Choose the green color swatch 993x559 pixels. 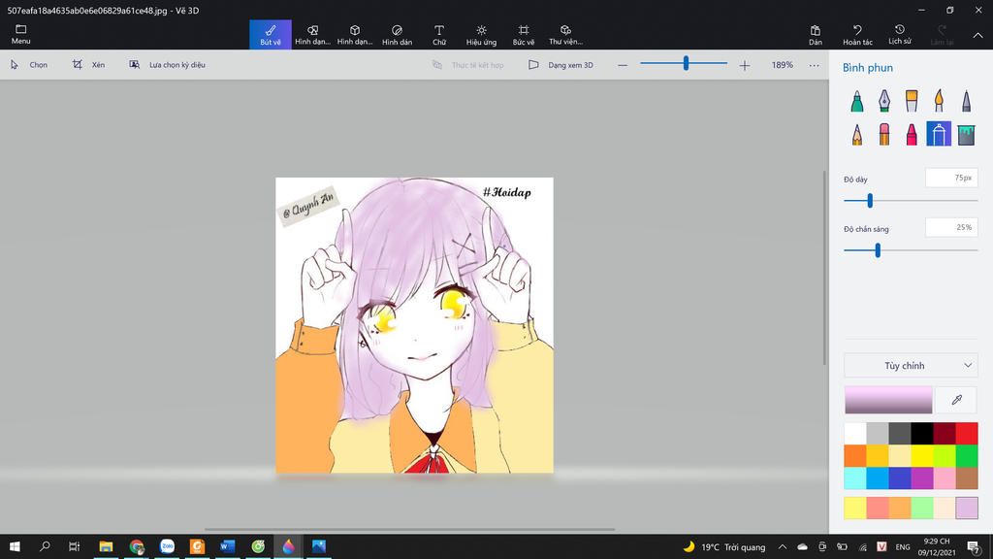tap(967, 456)
